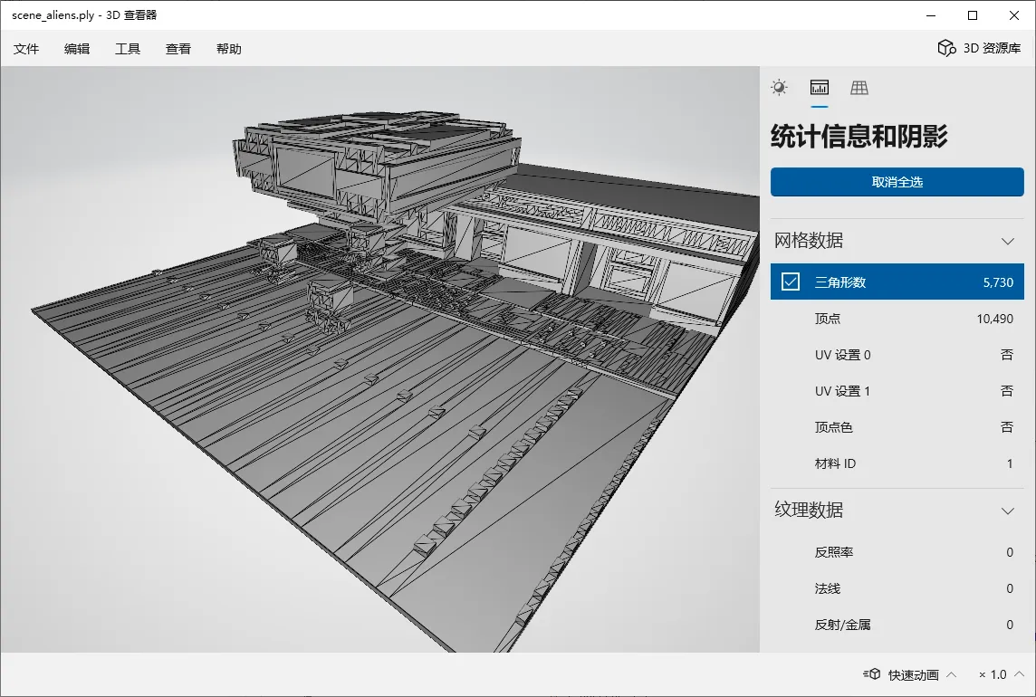1036x697 pixels.
Task: Maximize the 3D Viewer window
Action: (973, 15)
